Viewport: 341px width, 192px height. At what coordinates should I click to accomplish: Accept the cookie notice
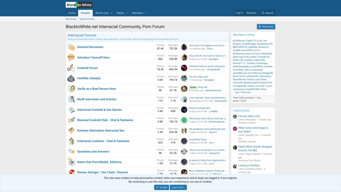point(162,187)
